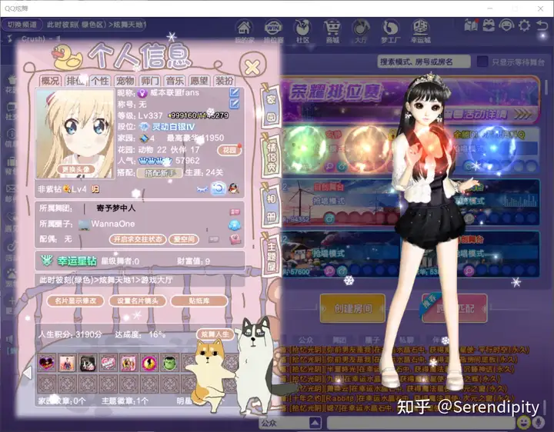Show previous badges with left arrow
Viewport: 554px width, 432px height.
pos(28,373)
